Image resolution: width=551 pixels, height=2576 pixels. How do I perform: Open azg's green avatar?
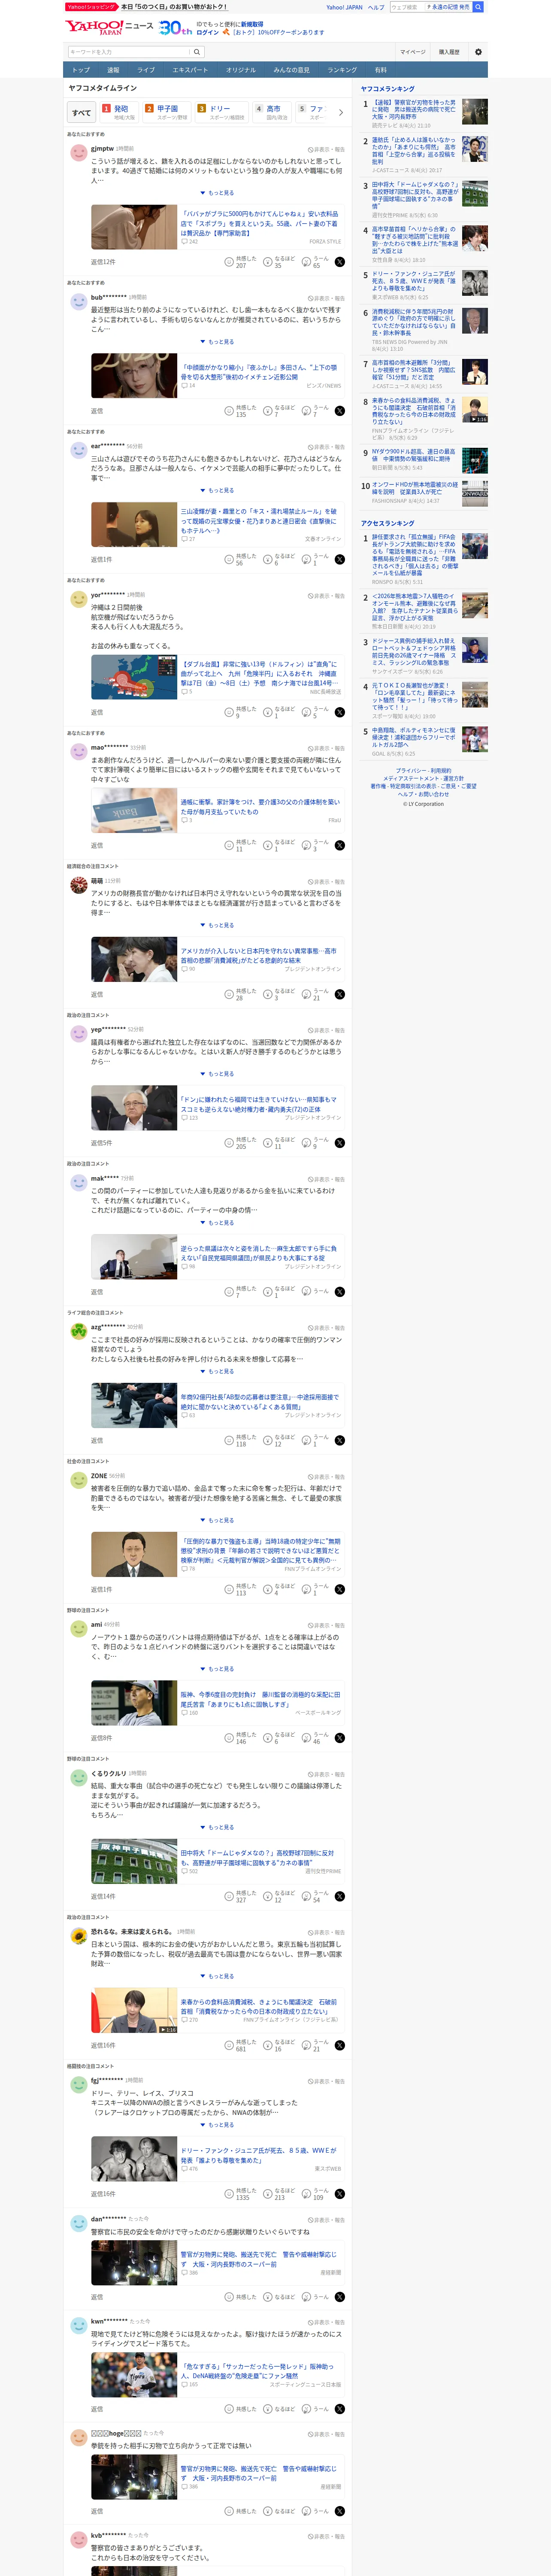point(78,1331)
